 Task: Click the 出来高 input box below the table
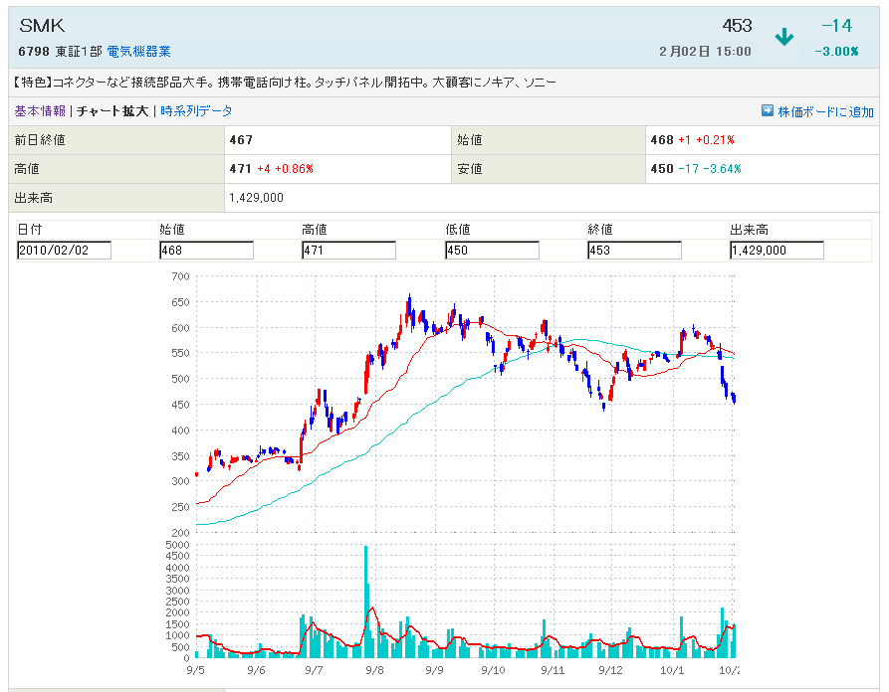click(x=777, y=251)
